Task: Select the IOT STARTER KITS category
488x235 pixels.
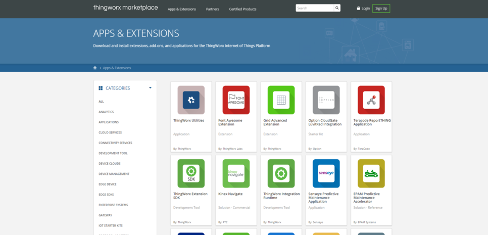Action: (x=110, y=226)
